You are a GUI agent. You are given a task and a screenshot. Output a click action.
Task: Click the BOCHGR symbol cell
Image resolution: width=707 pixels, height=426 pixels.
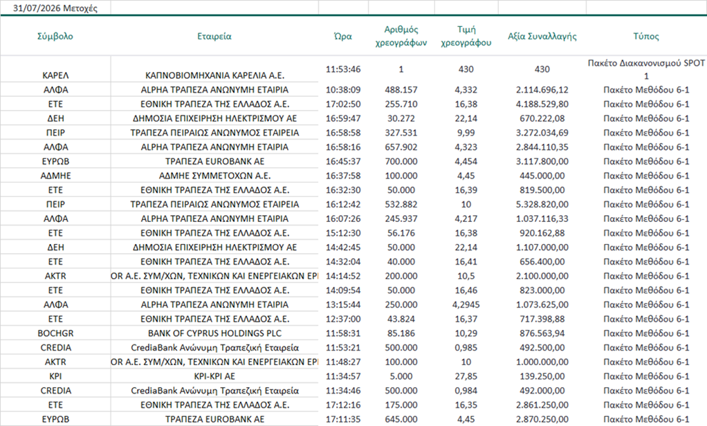[x=55, y=333]
